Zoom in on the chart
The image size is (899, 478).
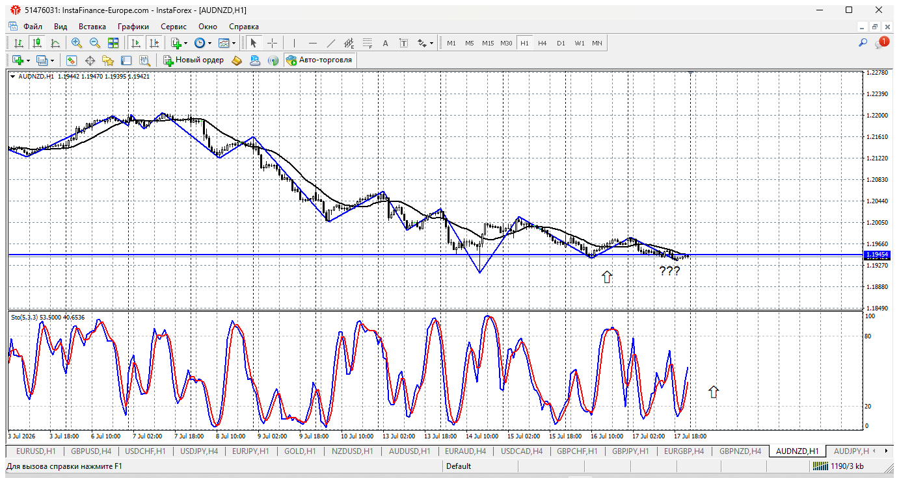[x=77, y=43]
